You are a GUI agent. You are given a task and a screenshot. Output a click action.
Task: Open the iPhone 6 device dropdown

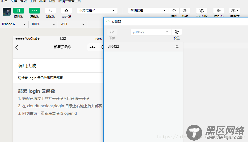(14, 24)
